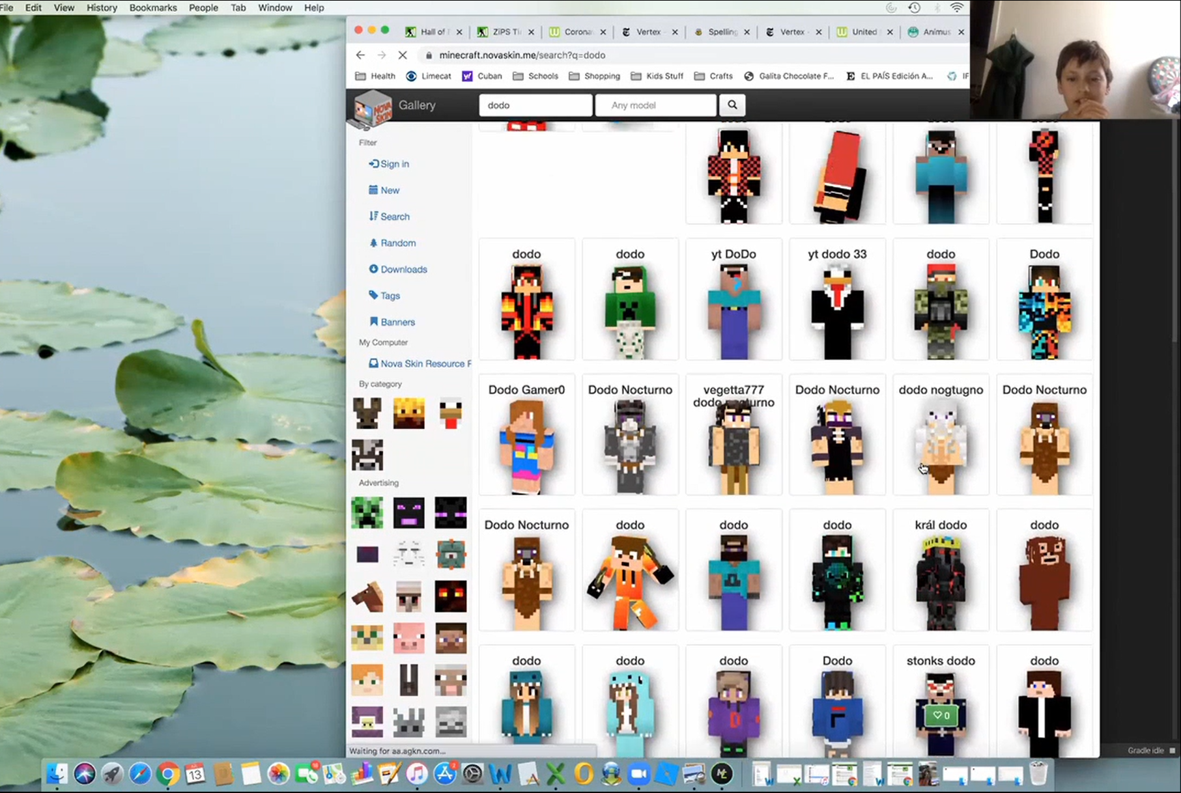This screenshot has width=1181, height=793.
Task: Open App Store from the dock
Action: 445,773
